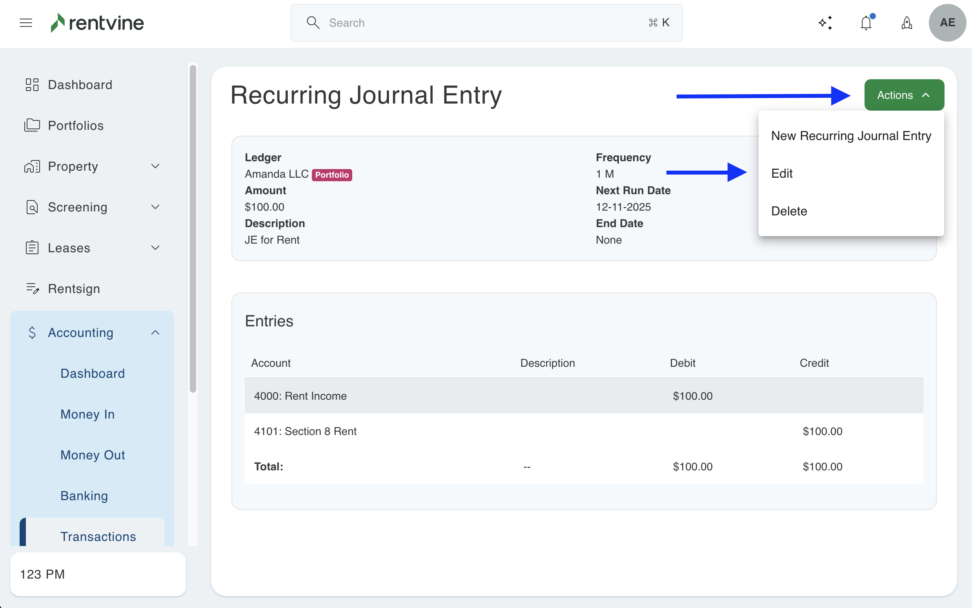
Task: Select New Recurring Journal Entry option
Action: click(x=851, y=136)
